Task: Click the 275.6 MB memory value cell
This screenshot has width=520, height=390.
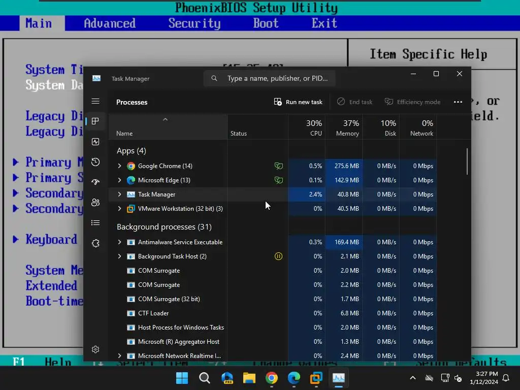Action: (344, 166)
